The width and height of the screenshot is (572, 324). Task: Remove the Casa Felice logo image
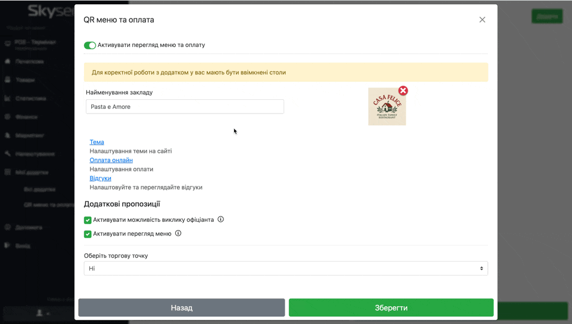pos(403,91)
